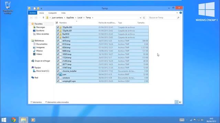Uncheck the 7ZipSfx.000 checkbox
The height and width of the screenshot is (123, 220).
tap(58, 27)
